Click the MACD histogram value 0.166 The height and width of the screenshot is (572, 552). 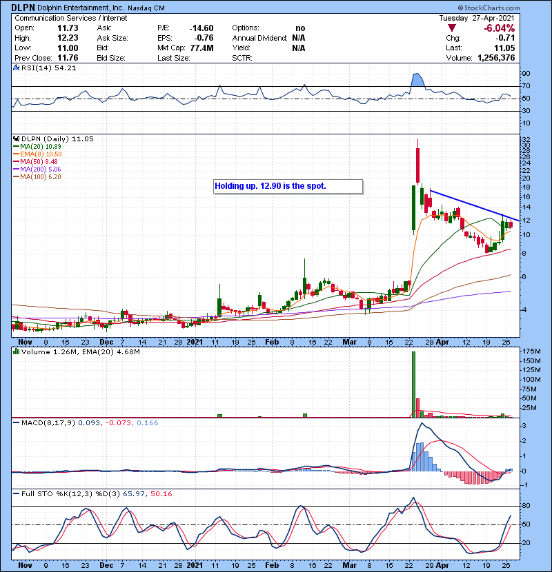click(x=148, y=423)
